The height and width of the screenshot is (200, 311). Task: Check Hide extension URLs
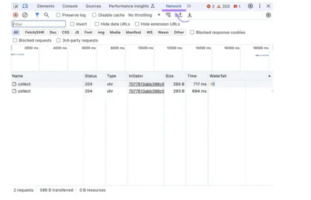pos(137,24)
